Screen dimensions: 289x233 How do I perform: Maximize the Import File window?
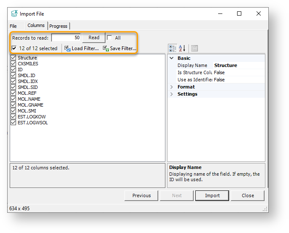point(239,13)
